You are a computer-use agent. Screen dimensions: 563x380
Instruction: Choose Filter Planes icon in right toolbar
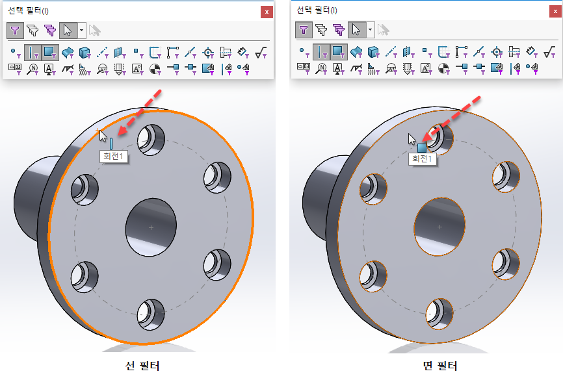click(409, 52)
